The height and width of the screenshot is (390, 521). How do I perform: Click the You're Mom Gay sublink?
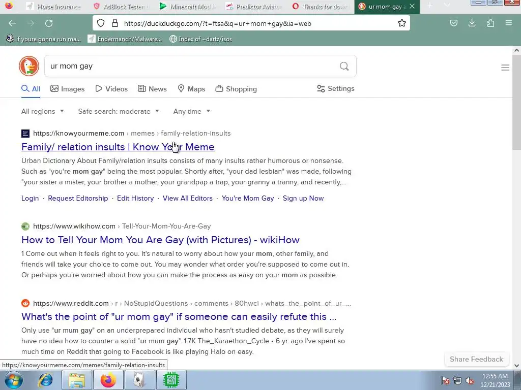coord(248,199)
